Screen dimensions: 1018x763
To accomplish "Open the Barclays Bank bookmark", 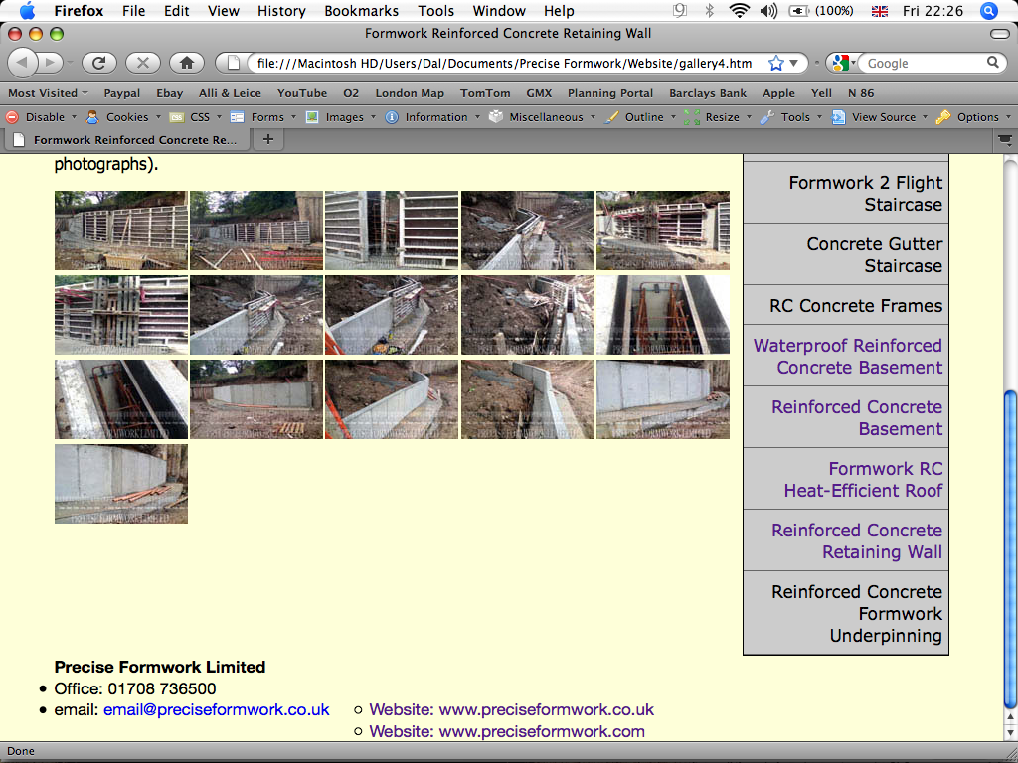I will tap(708, 93).
